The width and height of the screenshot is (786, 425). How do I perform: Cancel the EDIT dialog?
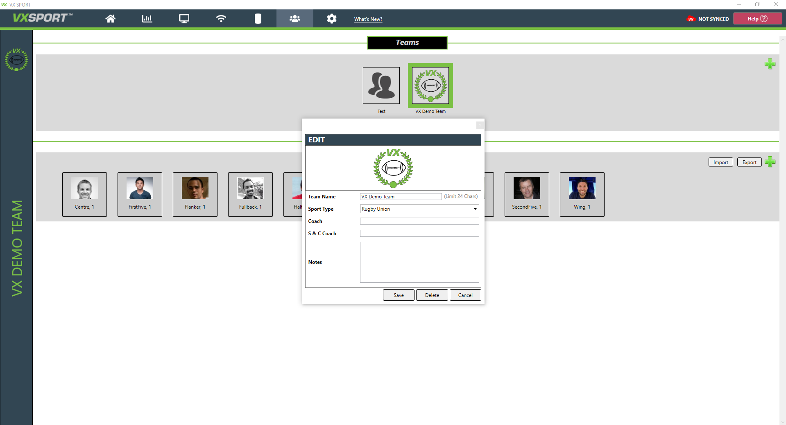465,295
